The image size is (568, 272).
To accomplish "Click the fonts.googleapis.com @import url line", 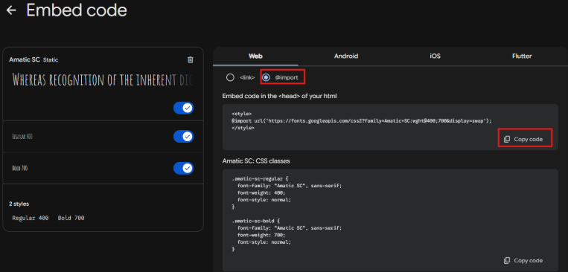I will click(362, 121).
